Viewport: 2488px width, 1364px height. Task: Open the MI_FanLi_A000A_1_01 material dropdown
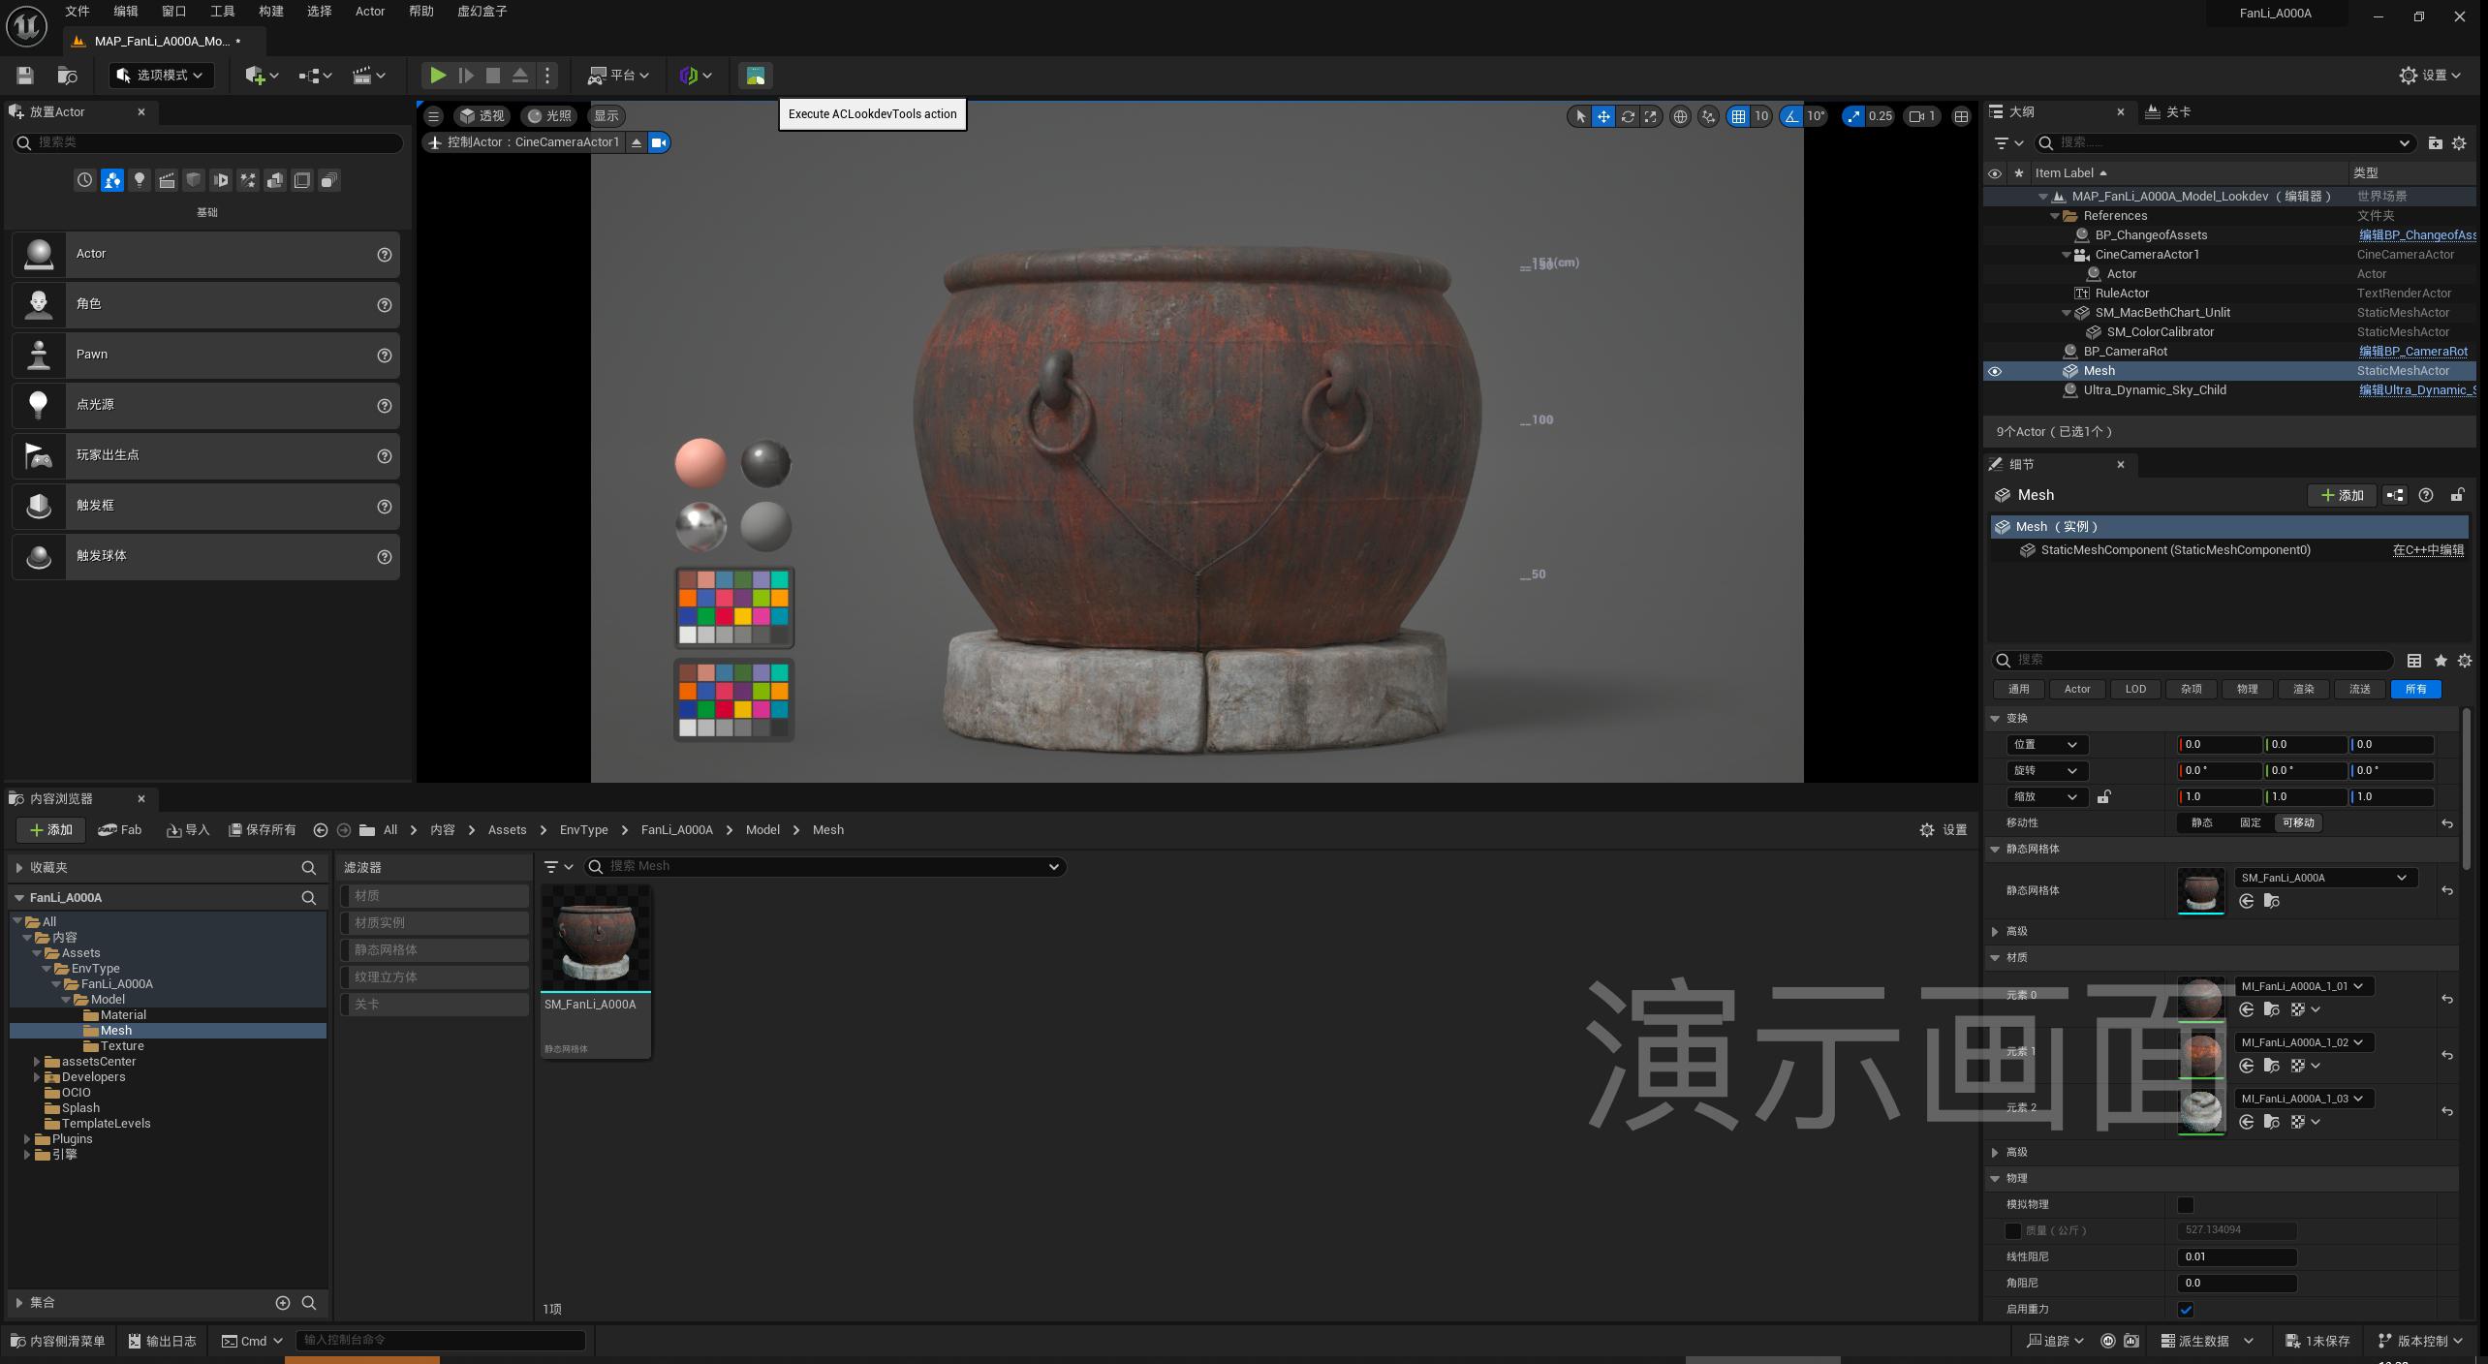point(2303,987)
